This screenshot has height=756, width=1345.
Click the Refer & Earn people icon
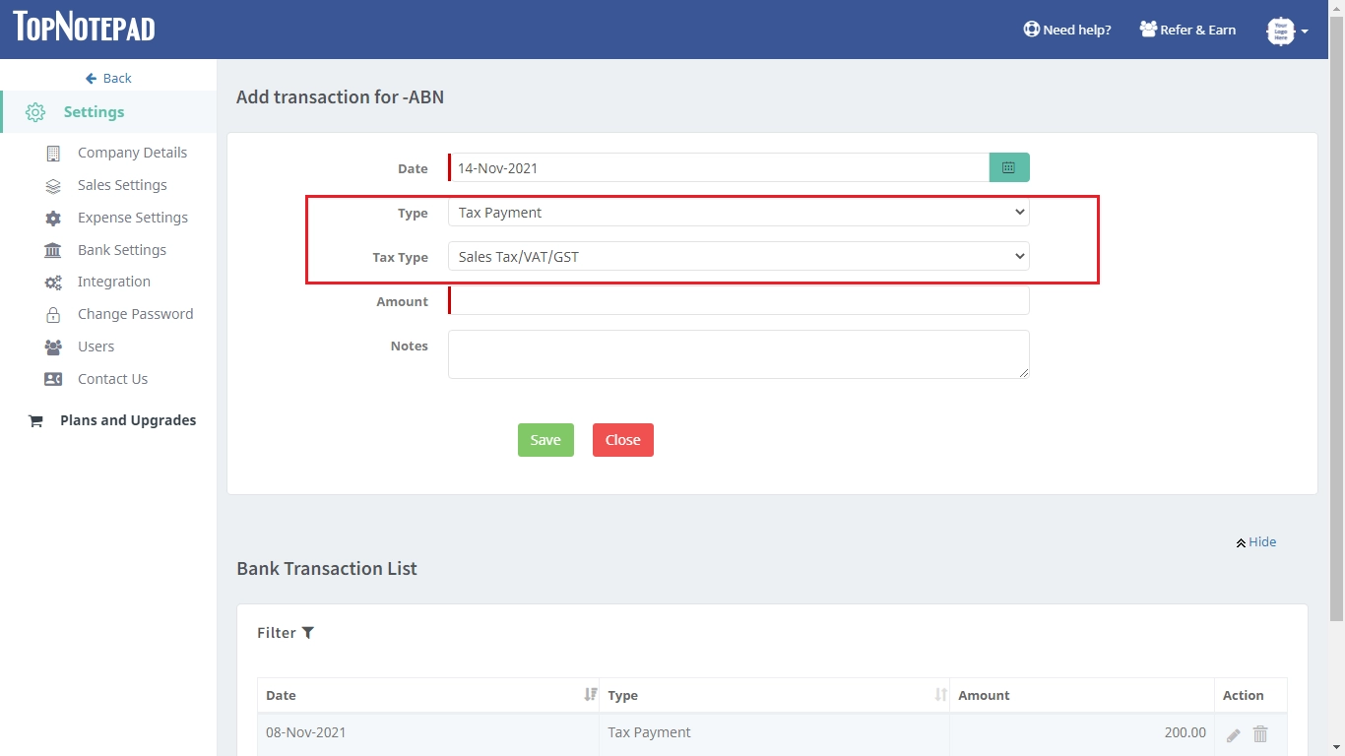[1148, 30]
